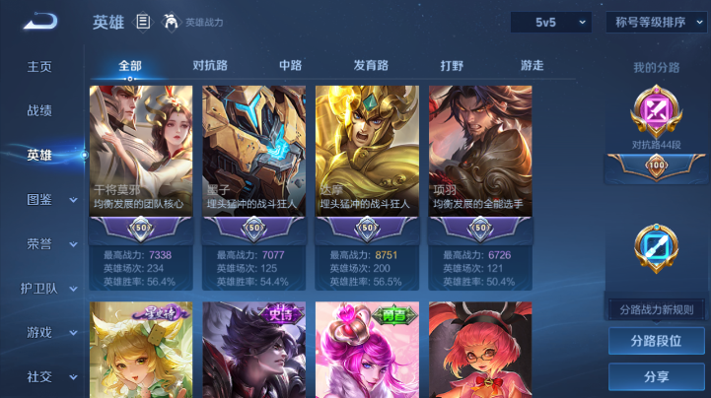Tap the back arrow icon
Viewport: 711px width, 398px height.
(40, 22)
